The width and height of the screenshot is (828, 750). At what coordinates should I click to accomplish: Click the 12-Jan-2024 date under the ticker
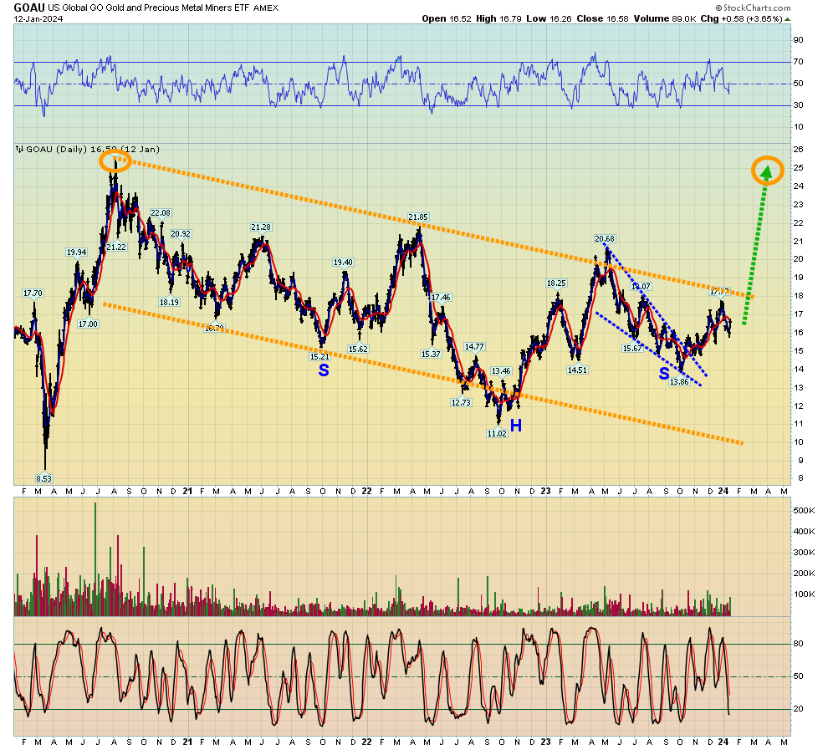point(38,19)
